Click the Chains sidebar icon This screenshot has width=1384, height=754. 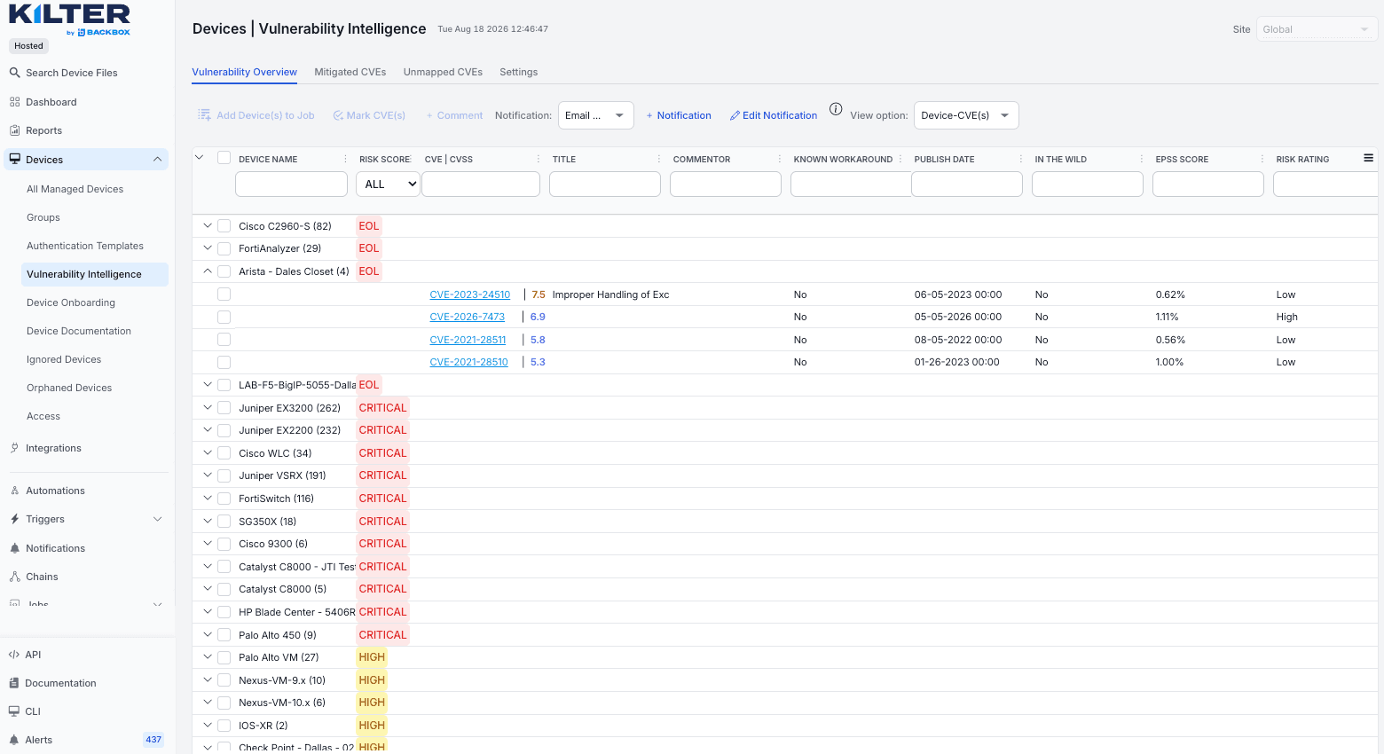(14, 577)
